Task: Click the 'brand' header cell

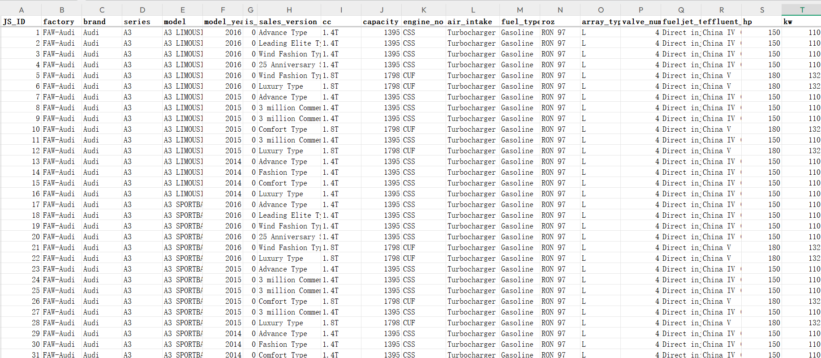Action: (x=102, y=22)
